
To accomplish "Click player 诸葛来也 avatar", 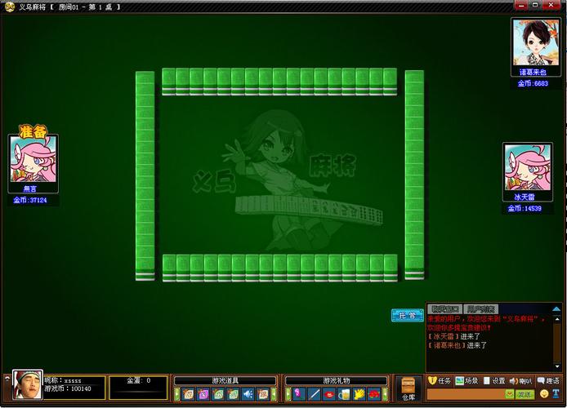I will pyautogui.click(x=535, y=44).
